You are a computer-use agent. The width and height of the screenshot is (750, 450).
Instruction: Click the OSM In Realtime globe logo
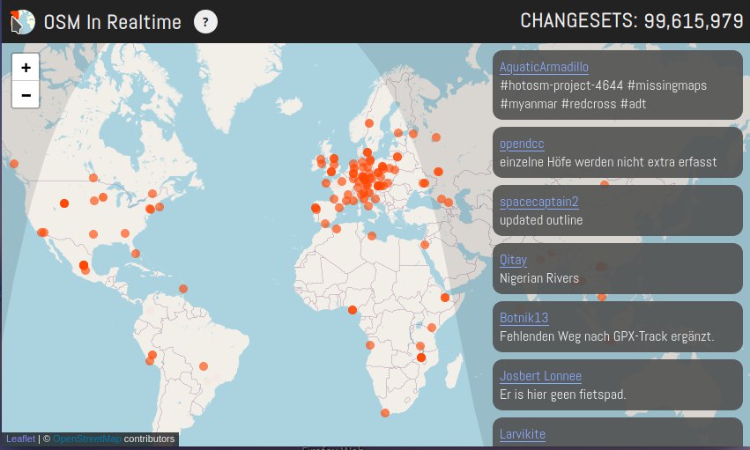23,22
